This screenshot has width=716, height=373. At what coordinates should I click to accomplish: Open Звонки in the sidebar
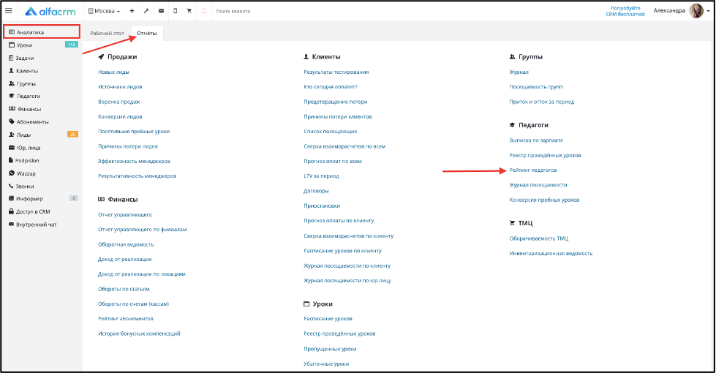click(x=25, y=186)
